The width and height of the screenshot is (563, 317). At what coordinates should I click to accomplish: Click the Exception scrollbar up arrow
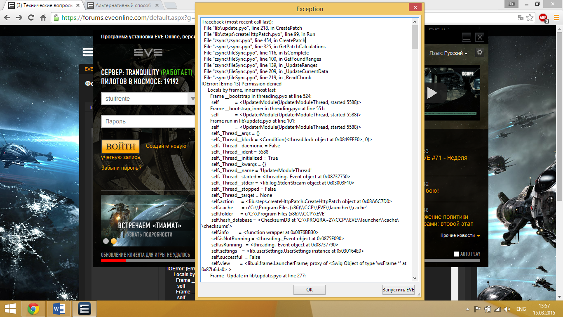click(415, 21)
